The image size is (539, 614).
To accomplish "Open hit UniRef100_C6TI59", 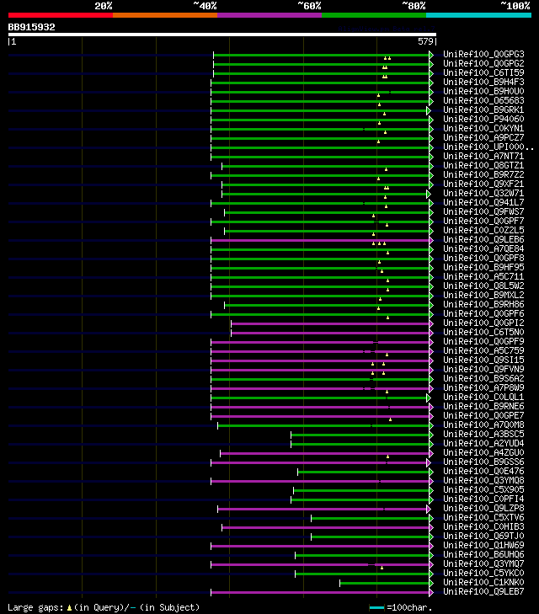I will pyautogui.click(x=483, y=72).
